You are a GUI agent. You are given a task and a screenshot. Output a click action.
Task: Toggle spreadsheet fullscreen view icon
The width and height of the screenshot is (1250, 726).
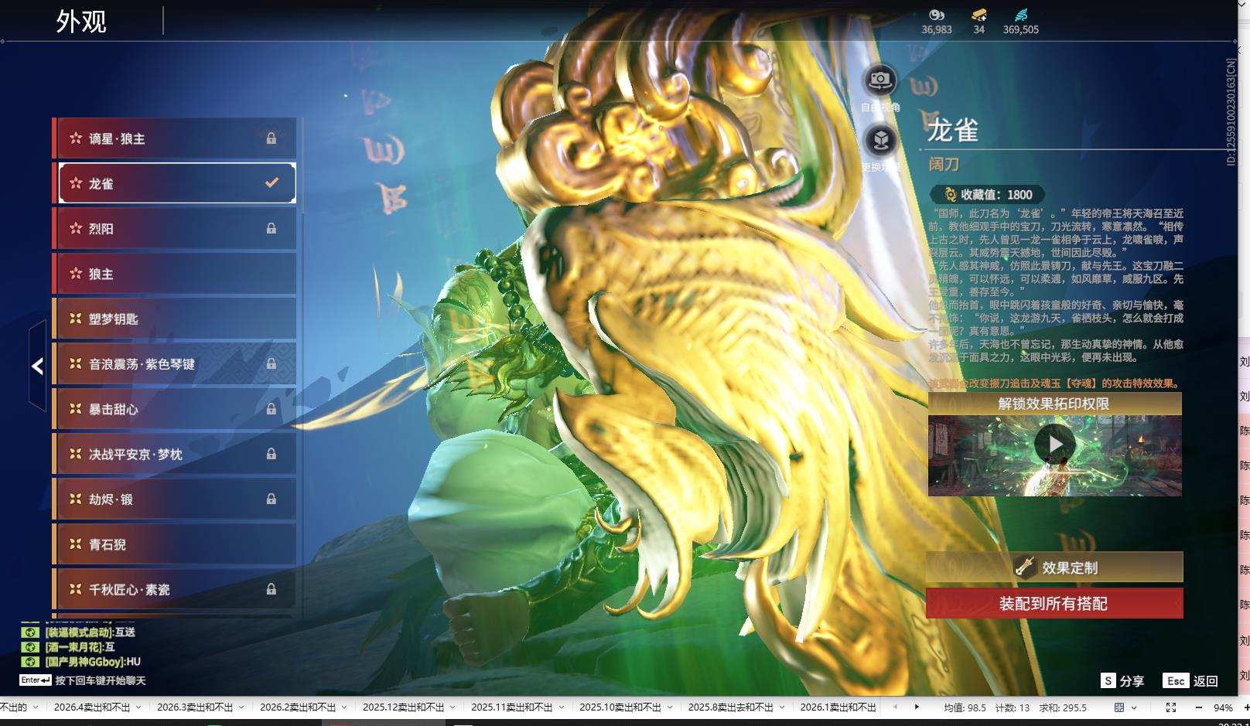1171,707
